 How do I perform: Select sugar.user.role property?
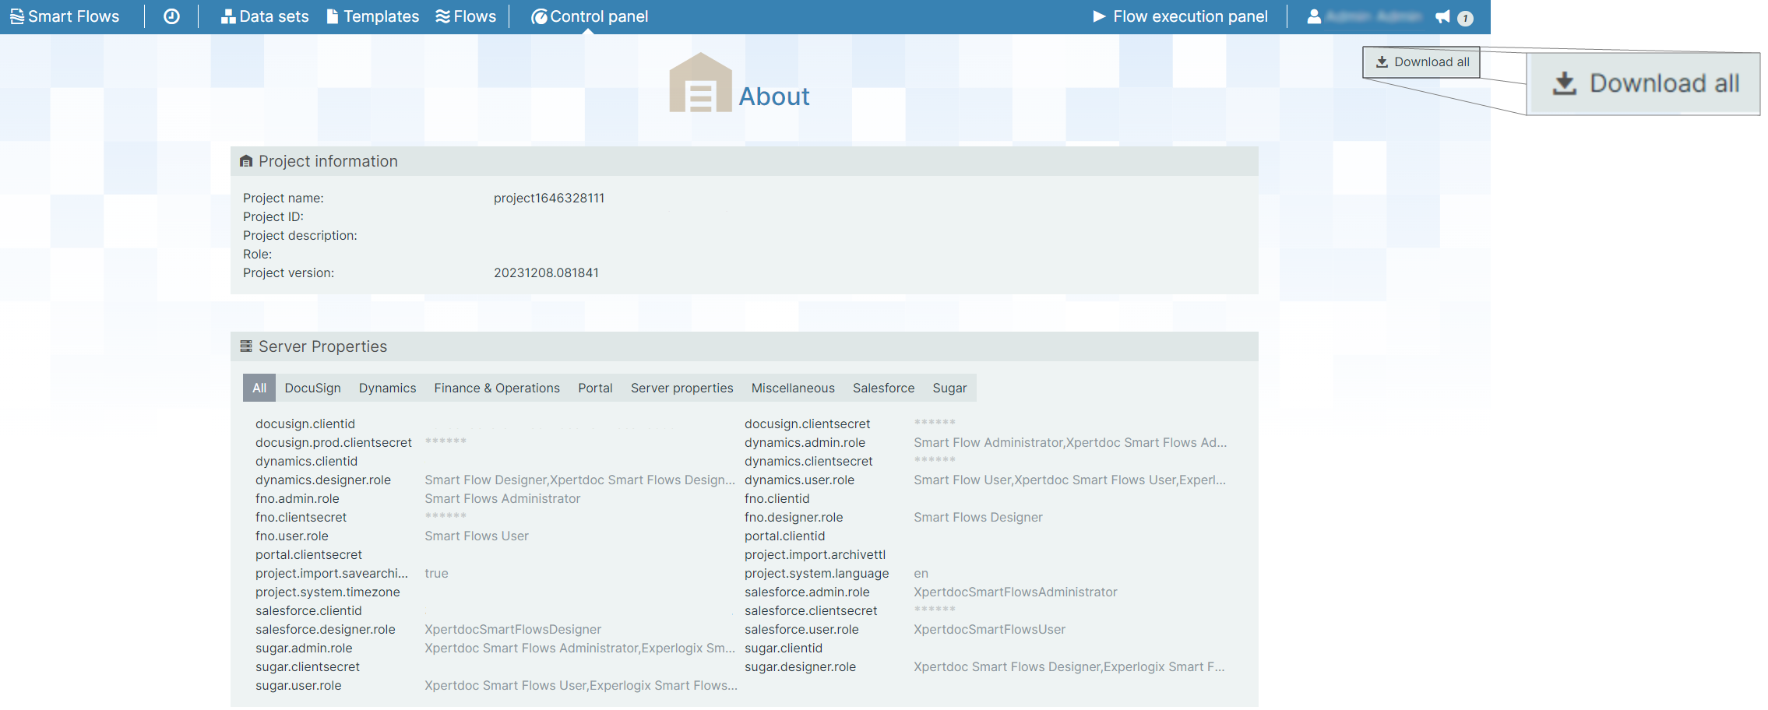(x=298, y=685)
